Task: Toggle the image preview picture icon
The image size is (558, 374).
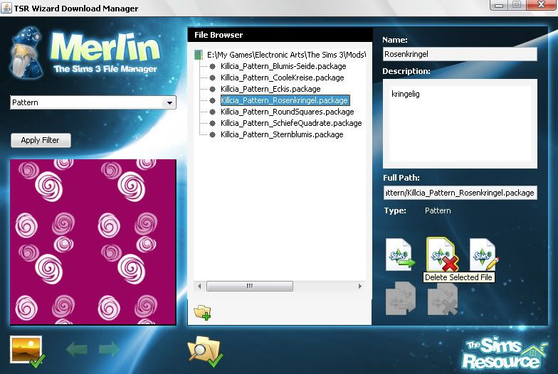Action: click(x=27, y=351)
